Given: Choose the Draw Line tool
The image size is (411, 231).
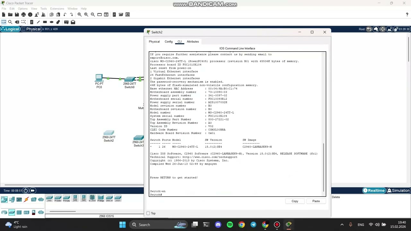Looking at the screenshot, I should pyautogui.click(x=38, y=22).
